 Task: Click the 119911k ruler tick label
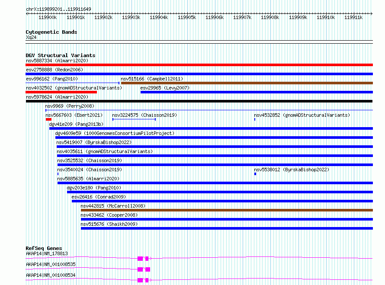pyautogui.click(x=353, y=17)
